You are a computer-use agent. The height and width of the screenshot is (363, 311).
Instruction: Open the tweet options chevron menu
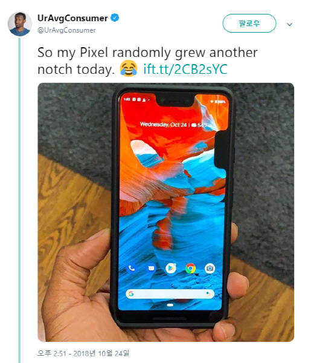coord(289,24)
